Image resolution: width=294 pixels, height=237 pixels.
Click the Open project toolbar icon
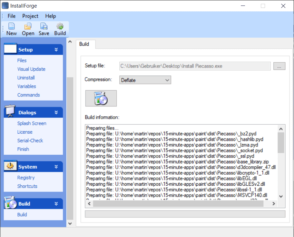click(x=28, y=26)
